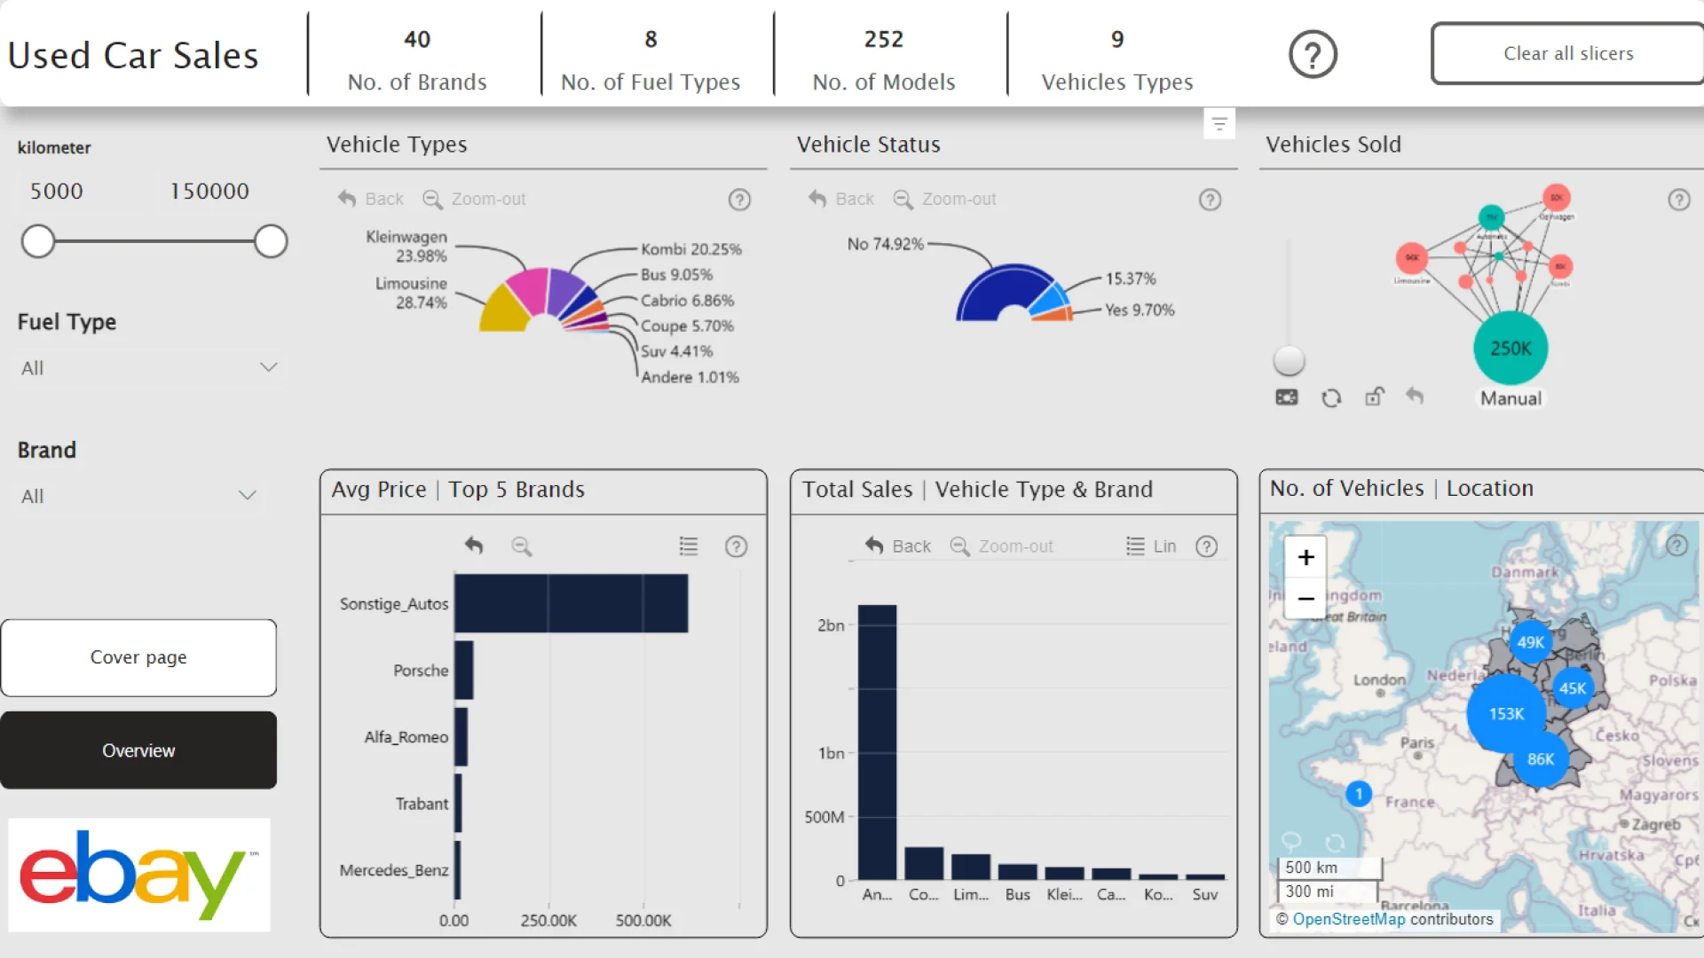Click Zoom-out in Vehicle Types chart
Screen dimensions: 1704x958
[474, 199]
